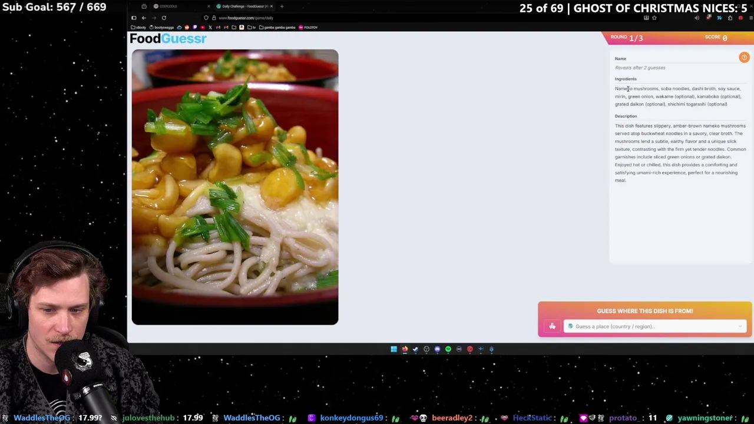Close the Daily Challenge FoodGuessr tab

tap(272, 6)
